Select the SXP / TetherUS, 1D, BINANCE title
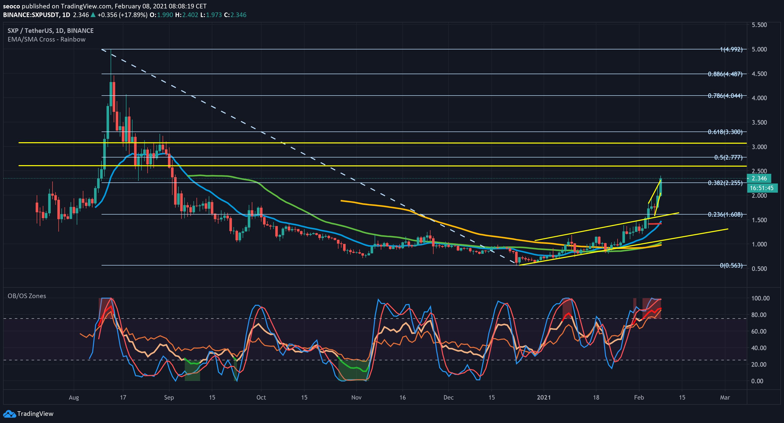784x423 pixels. (x=50, y=30)
